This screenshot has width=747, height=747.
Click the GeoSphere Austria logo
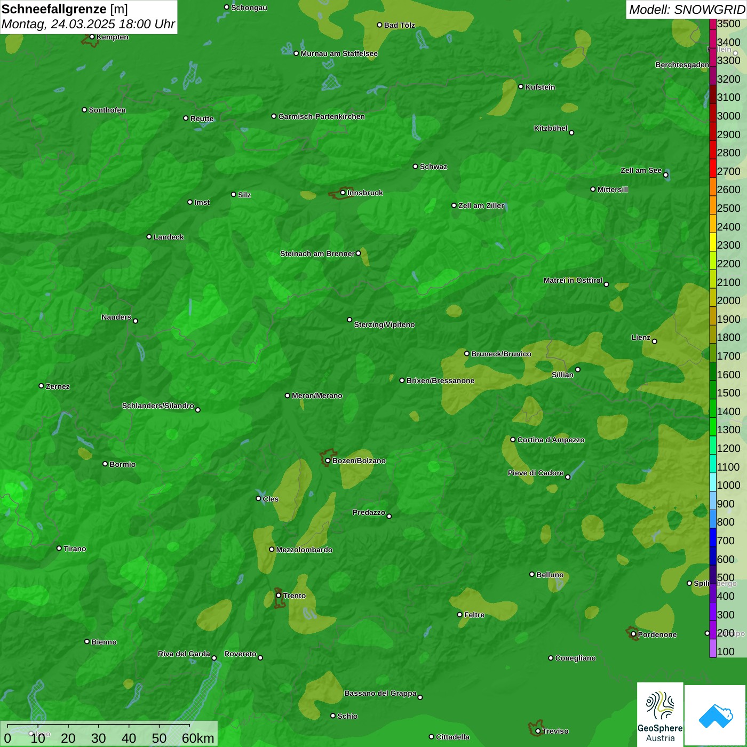[x=660, y=714]
